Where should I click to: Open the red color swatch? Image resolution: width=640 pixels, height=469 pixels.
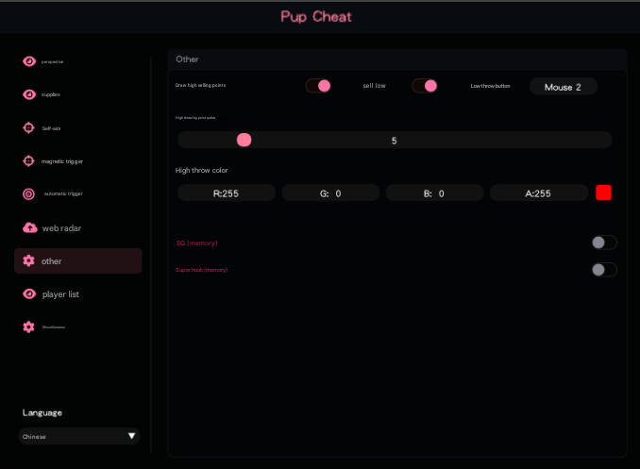(x=603, y=193)
